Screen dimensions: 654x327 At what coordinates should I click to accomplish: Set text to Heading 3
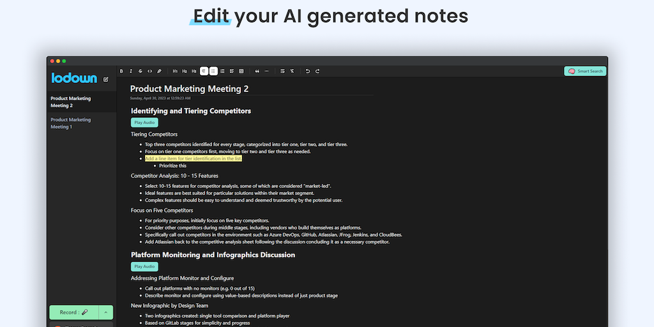click(194, 72)
